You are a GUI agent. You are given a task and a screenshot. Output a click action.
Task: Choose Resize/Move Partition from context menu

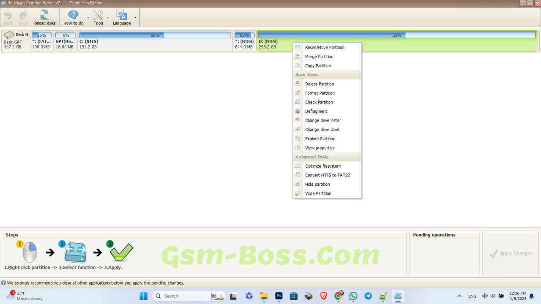327,47
